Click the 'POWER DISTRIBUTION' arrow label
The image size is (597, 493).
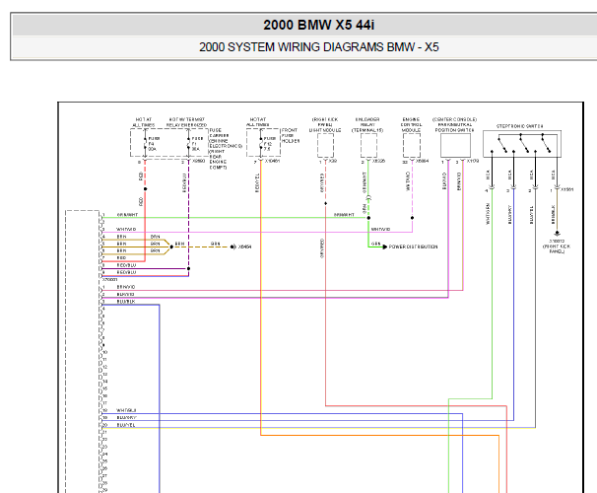tap(413, 246)
